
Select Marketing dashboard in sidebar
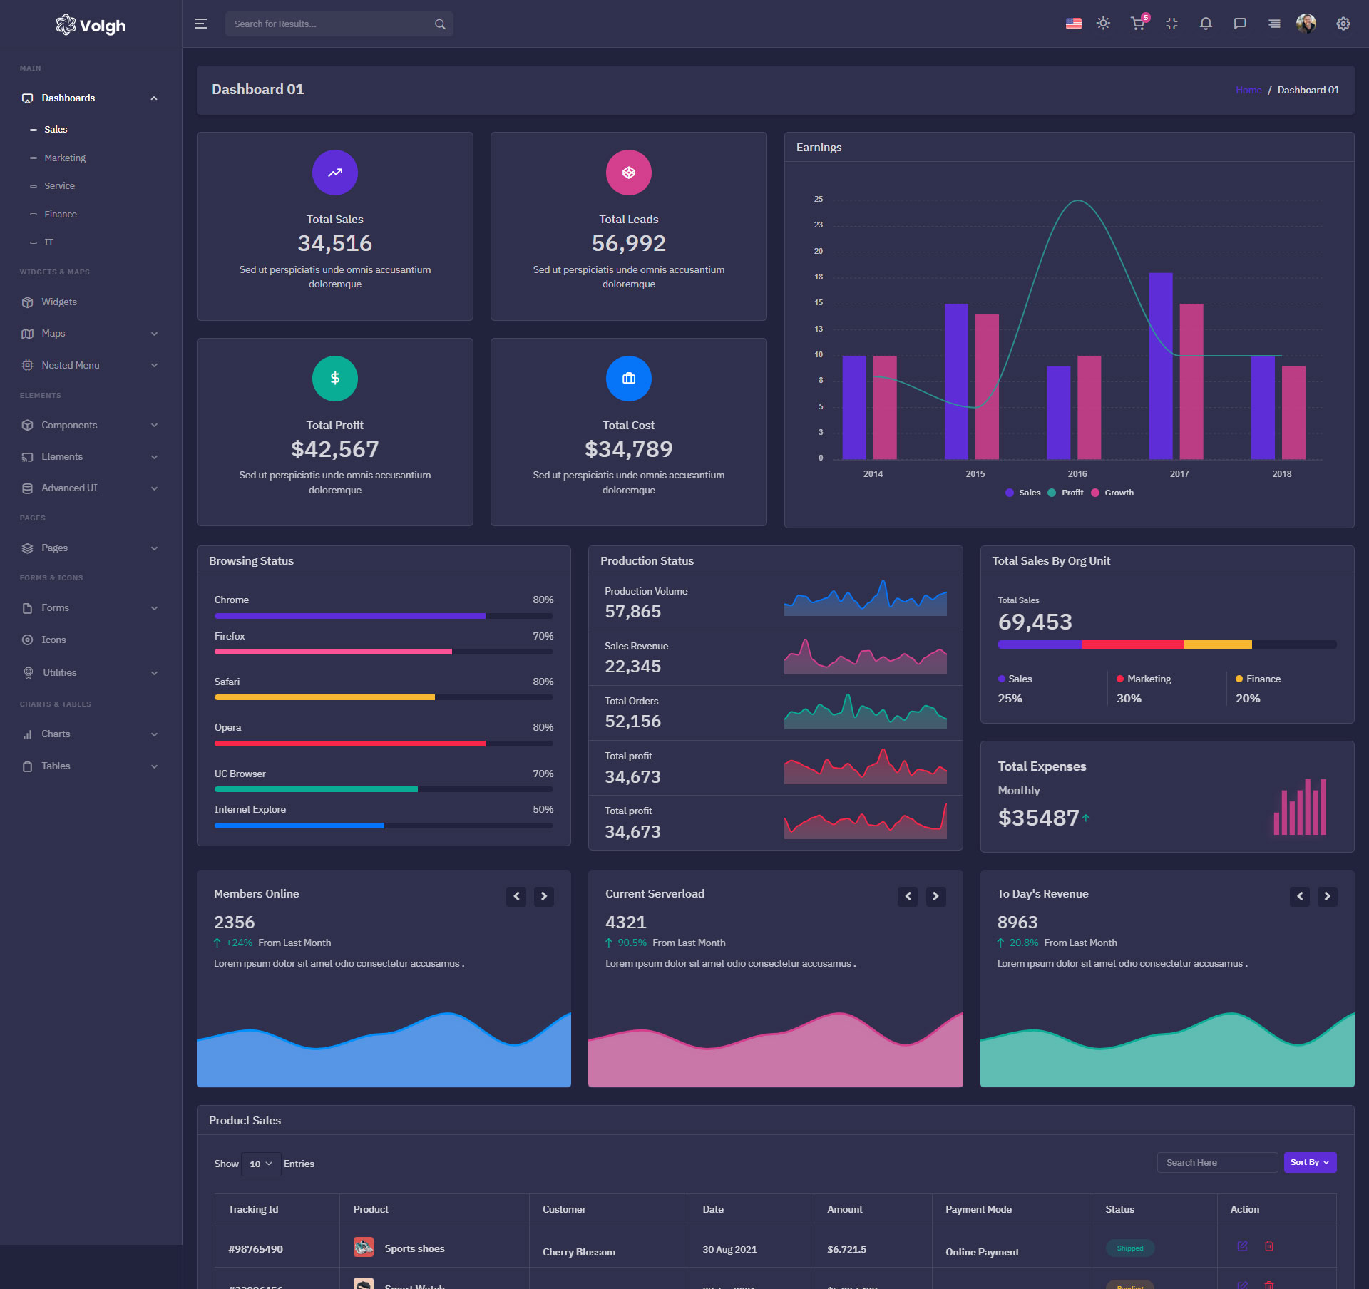click(x=65, y=158)
